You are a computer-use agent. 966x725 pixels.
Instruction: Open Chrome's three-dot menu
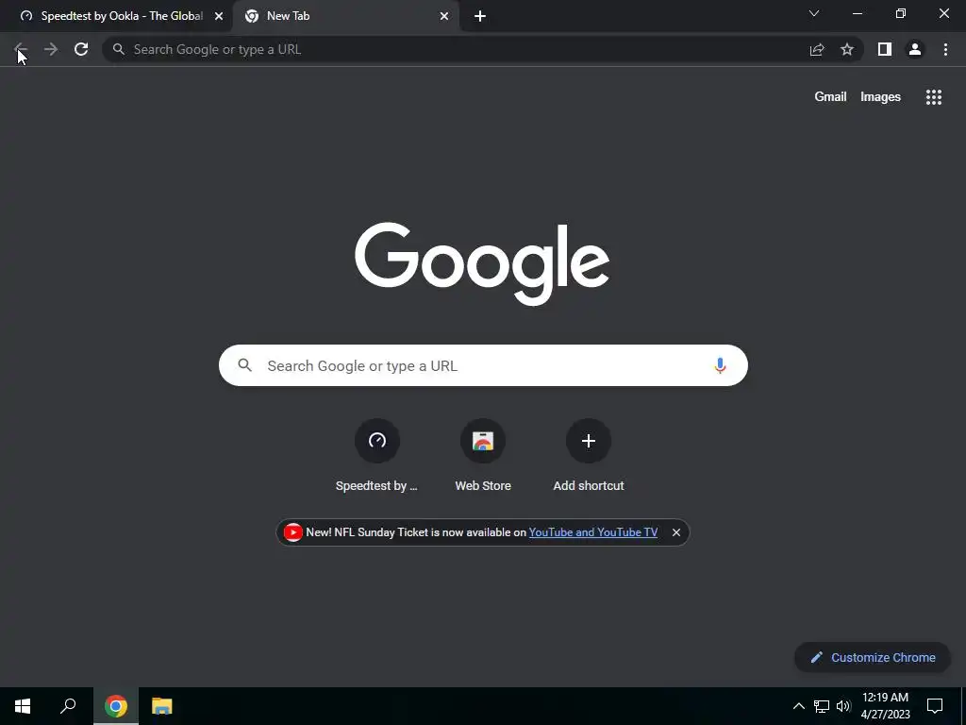click(945, 49)
